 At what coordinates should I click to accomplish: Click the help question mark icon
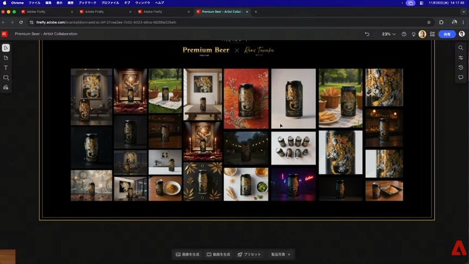coord(403,34)
